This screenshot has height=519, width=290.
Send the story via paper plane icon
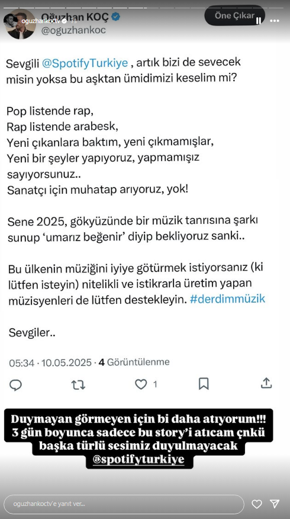(275, 504)
